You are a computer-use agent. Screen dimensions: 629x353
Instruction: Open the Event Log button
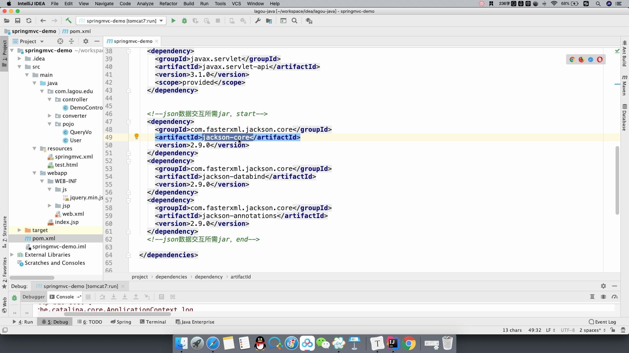[x=602, y=322]
